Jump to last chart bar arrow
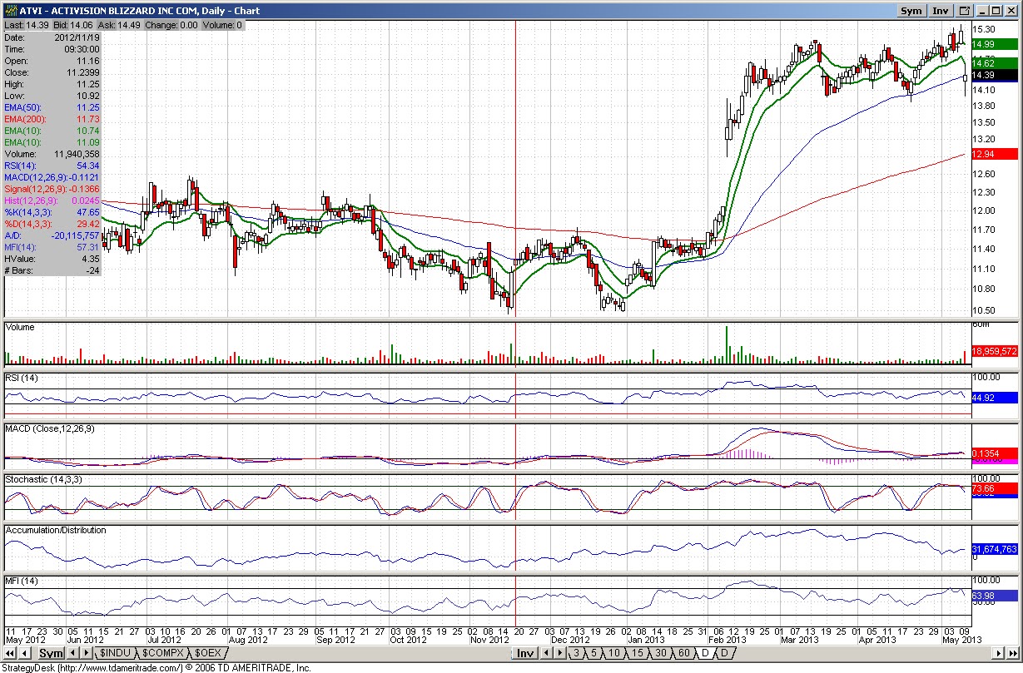 (x=1012, y=653)
